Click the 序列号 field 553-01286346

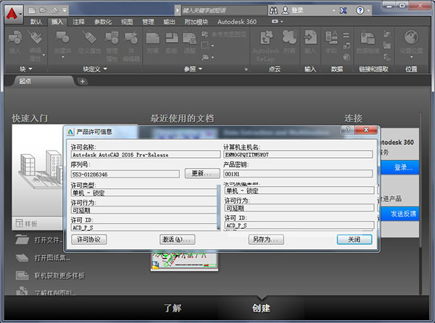[125, 174]
